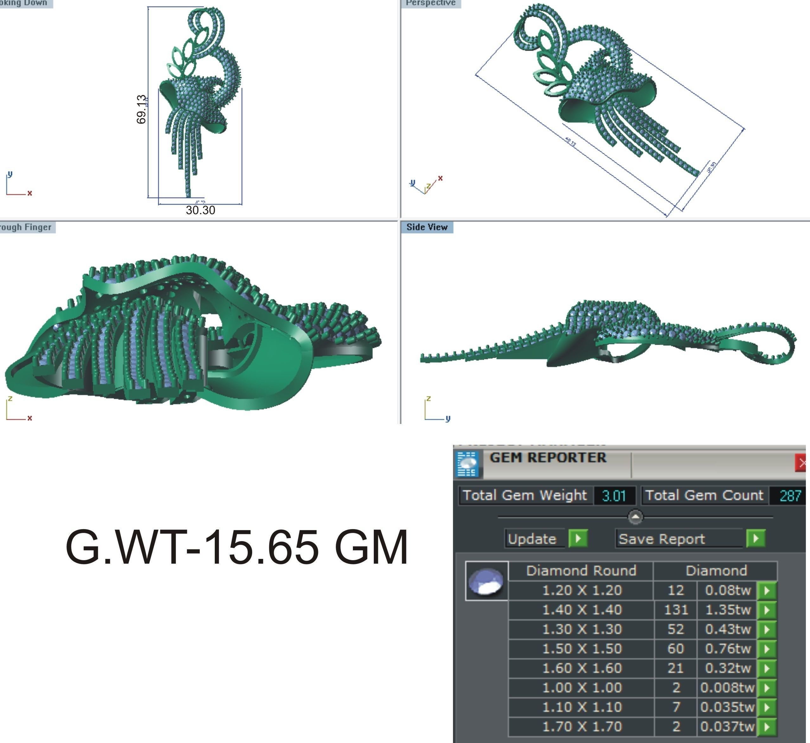Click the 0.08tw weight cell

coord(727,590)
